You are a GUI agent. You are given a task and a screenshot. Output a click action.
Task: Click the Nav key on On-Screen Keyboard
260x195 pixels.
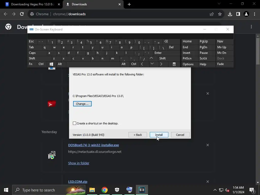pos(224,41)
